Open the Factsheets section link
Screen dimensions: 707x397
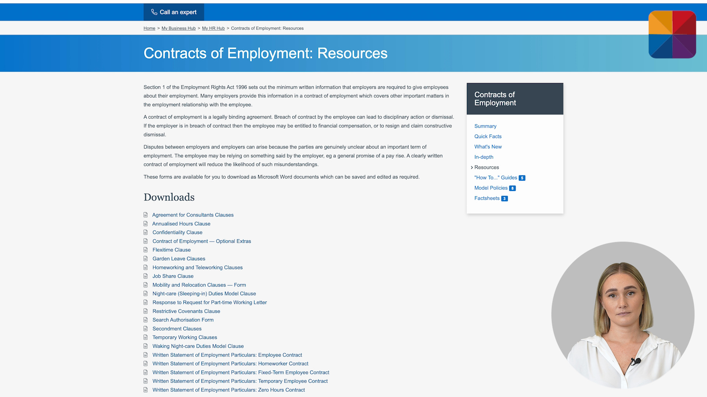click(x=487, y=198)
